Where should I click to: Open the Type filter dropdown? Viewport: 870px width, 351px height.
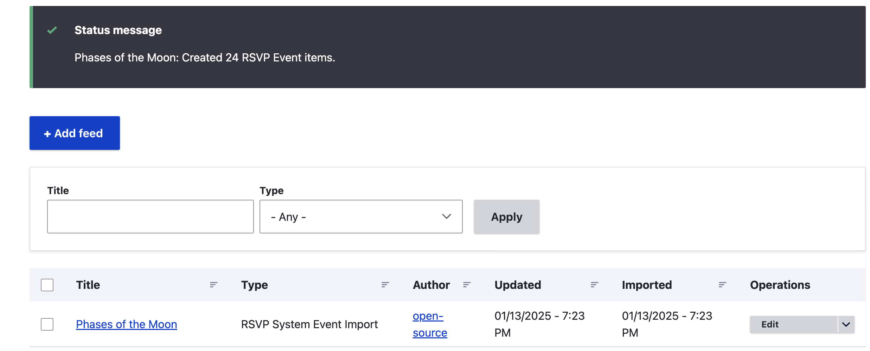click(361, 217)
